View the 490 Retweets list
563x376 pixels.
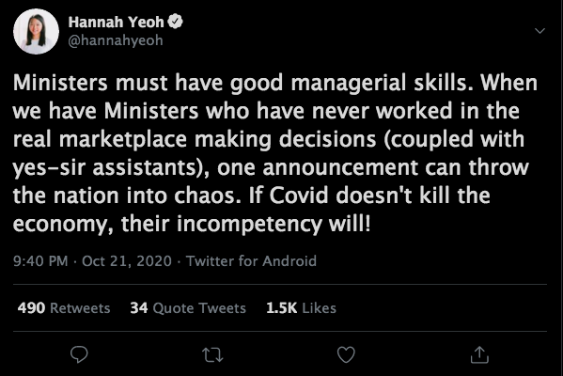click(64, 308)
